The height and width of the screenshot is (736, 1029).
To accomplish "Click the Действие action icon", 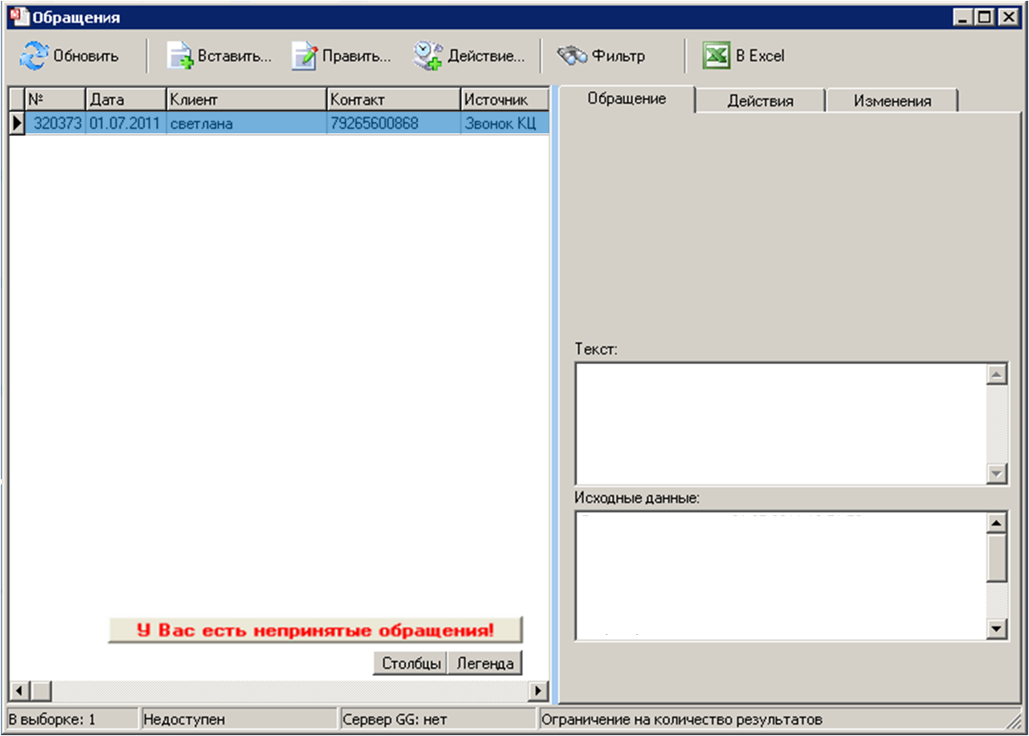I will 429,56.
